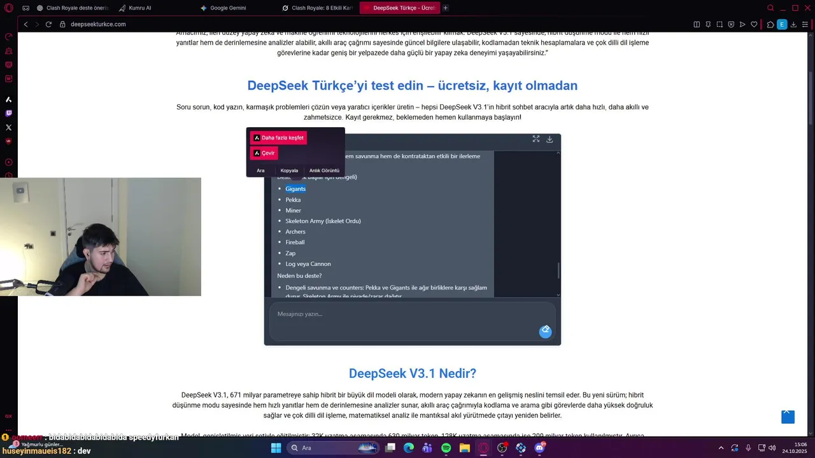Viewport: 815px width, 458px height.
Task: Open Microsoft Teams from the taskbar
Action: click(x=427, y=448)
